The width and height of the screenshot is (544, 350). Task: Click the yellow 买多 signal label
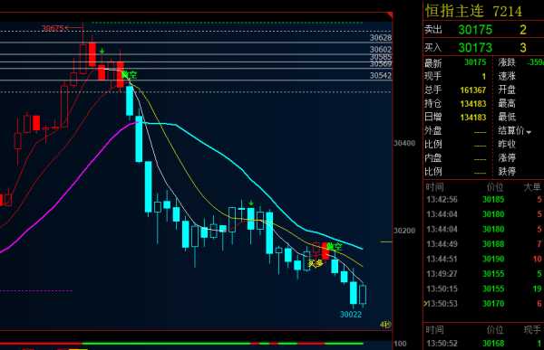click(316, 264)
